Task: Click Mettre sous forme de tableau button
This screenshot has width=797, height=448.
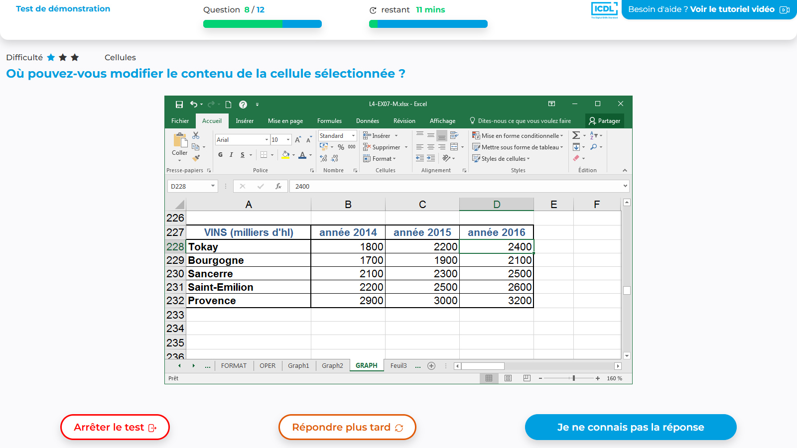Action: click(518, 147)
